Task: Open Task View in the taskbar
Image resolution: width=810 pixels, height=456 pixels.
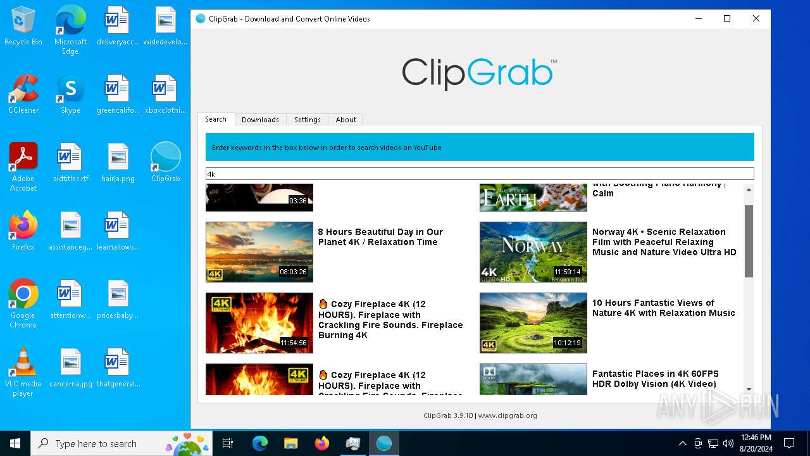Action: coord(228,443)
